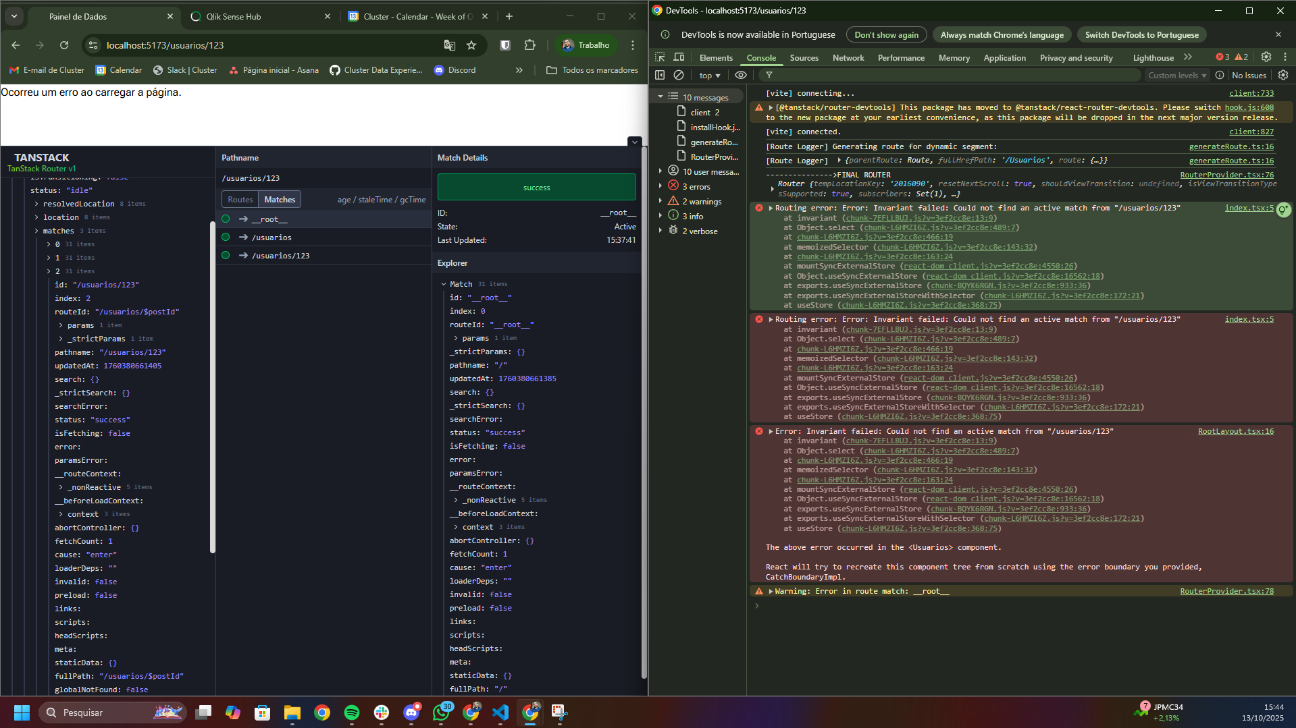The height and width of the screenshot is (728, 1296).
Task: Click the translate page icon in address bar
Action: [449, 45]
